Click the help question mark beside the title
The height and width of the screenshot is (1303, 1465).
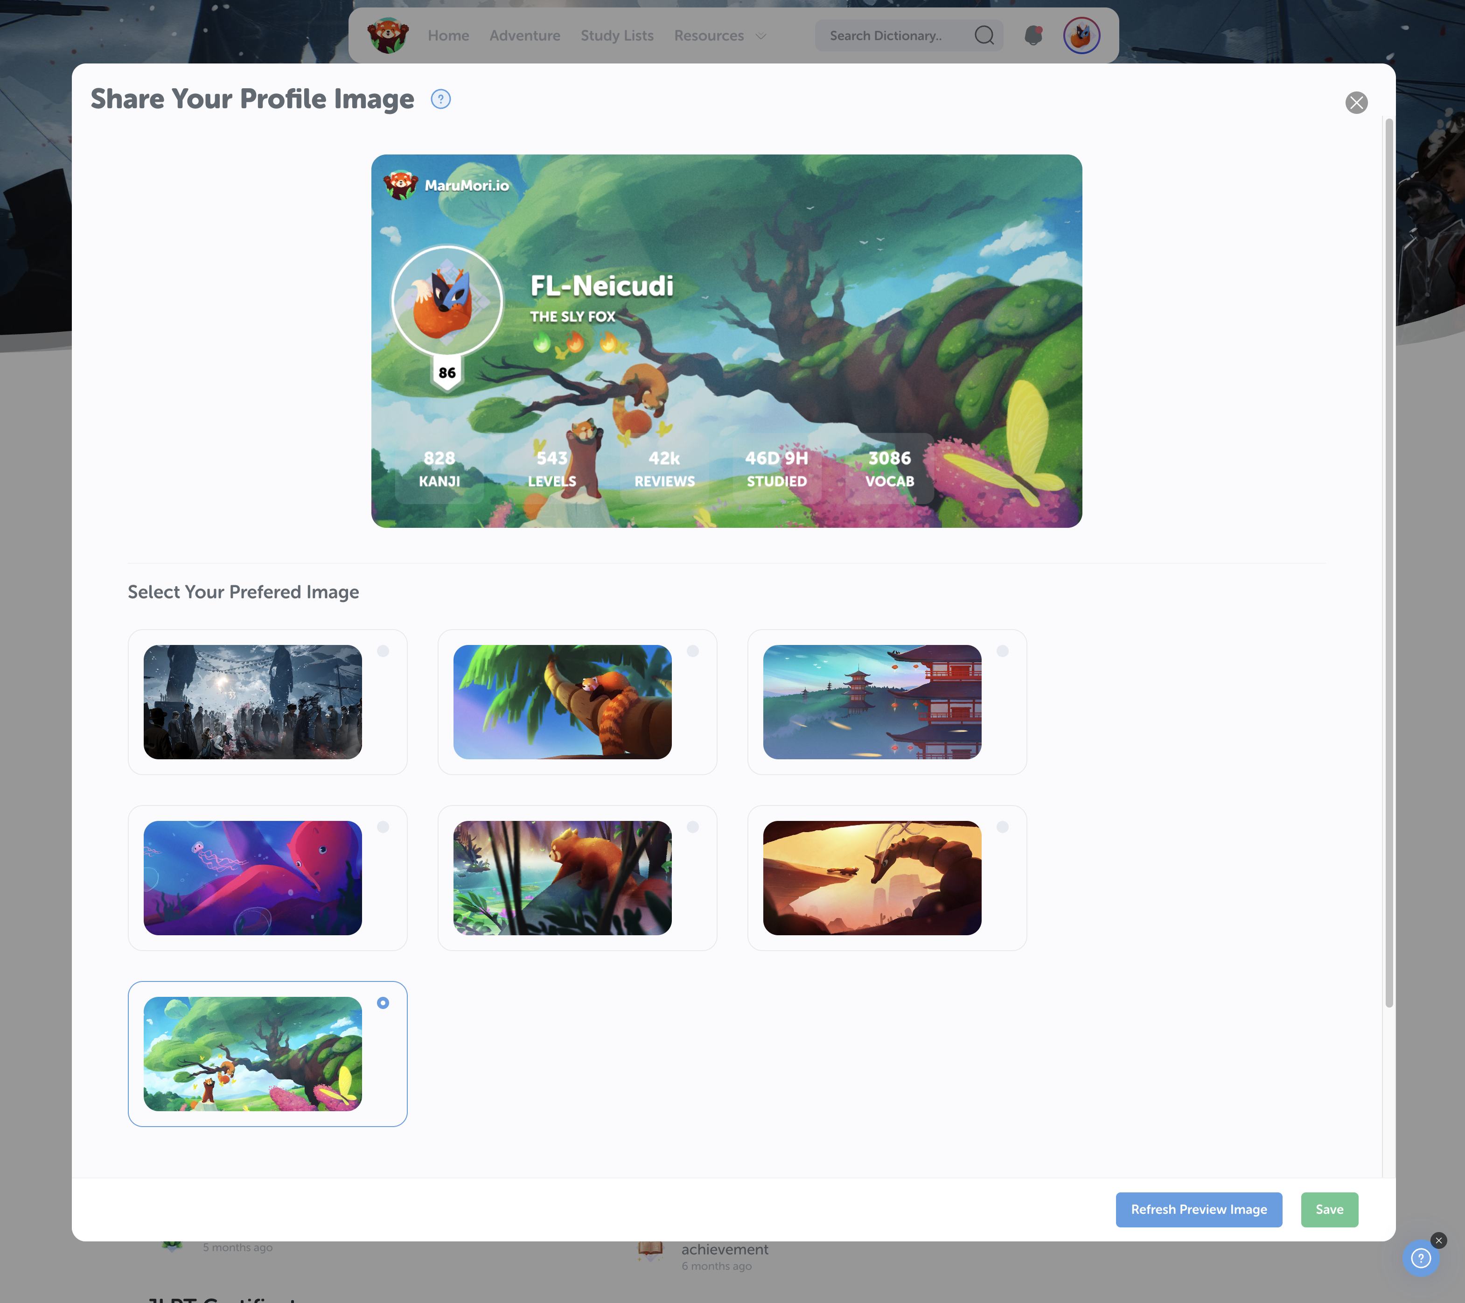click(x=440, y=99)
